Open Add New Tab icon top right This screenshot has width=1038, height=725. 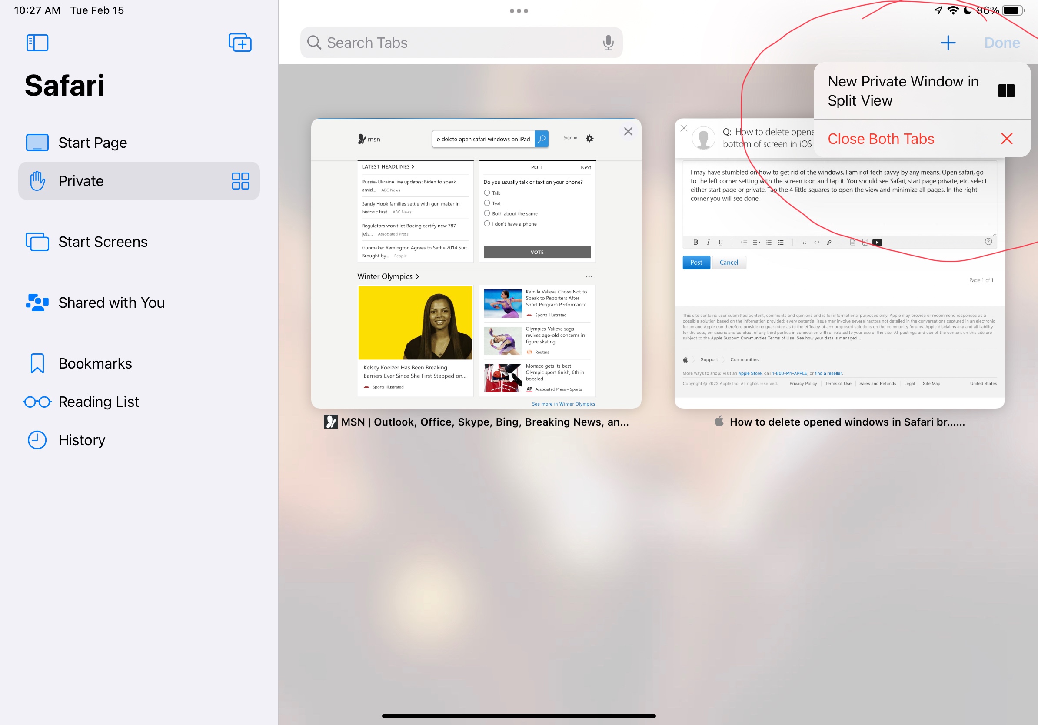coord(947,43)
